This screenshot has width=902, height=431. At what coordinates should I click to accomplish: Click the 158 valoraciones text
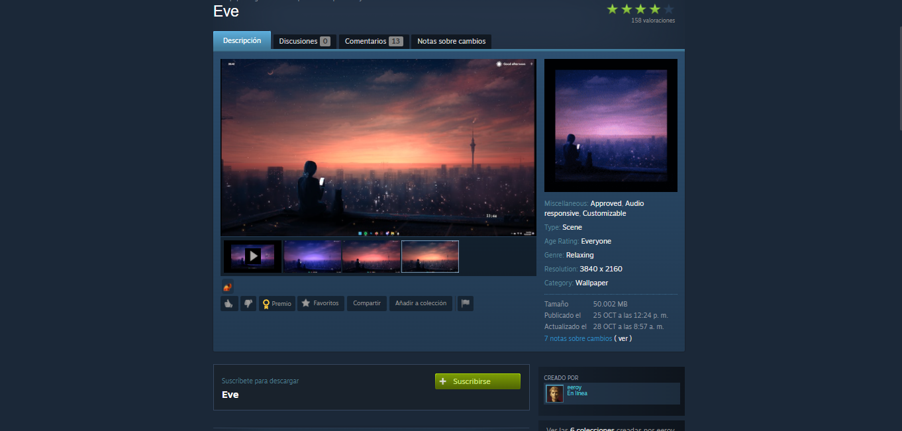pyautogui.click(x=653, y=21)
